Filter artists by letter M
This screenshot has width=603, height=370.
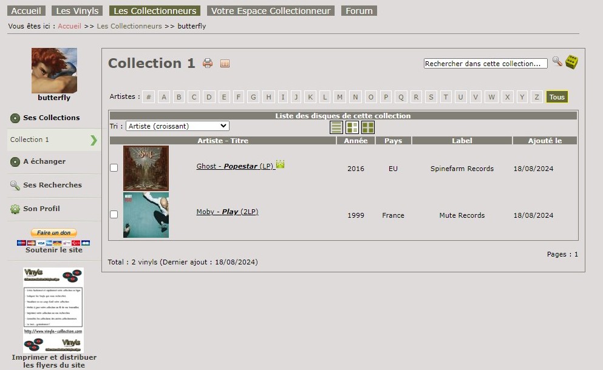point(340,97)
